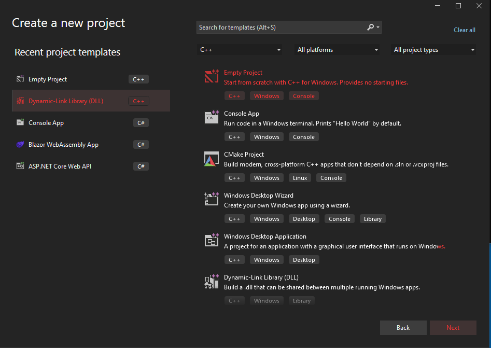Click the C# badge beside ASP.NET Core Web API

(x=141, y=166)
